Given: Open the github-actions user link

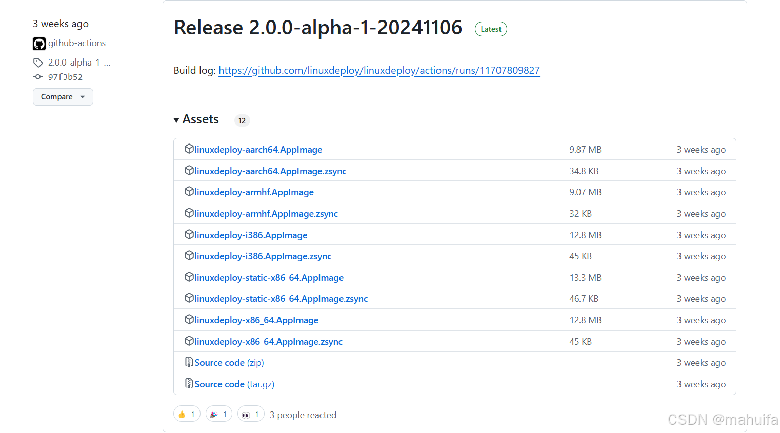Looking at the screenshot, I should click(x=77, y=43).
